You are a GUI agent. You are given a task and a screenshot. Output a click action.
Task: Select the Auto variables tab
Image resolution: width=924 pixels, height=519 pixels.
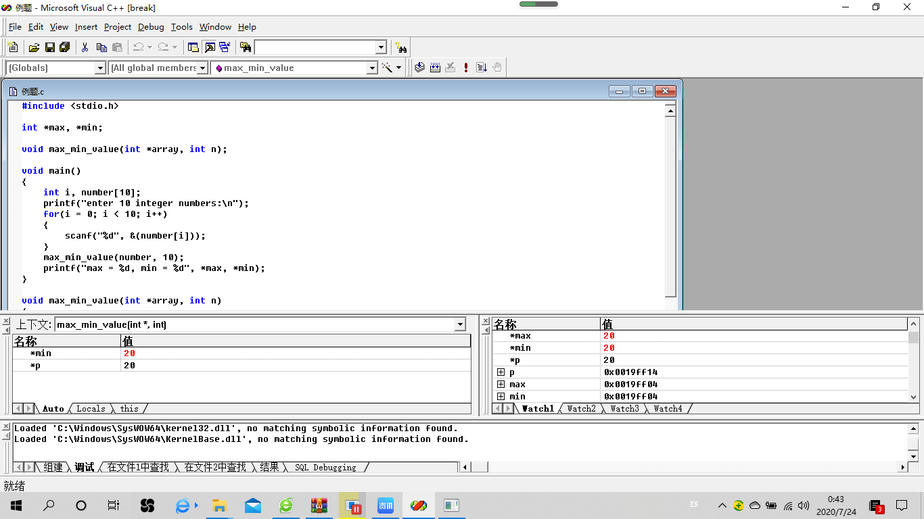coord(53,409)
